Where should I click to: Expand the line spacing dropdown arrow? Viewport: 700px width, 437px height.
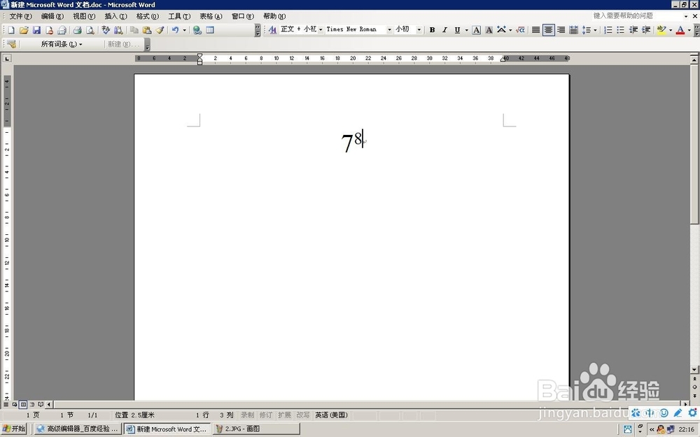(596, 30)
